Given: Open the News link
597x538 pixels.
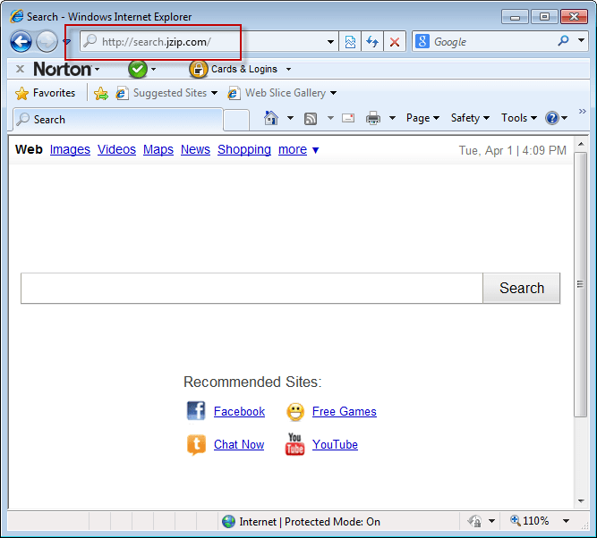Looking at the screenshot, I should point(195,149).
